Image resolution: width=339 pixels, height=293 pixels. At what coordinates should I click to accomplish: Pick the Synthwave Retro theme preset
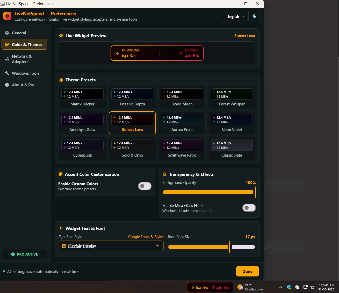pyautogui.click(x=182, y=148)
